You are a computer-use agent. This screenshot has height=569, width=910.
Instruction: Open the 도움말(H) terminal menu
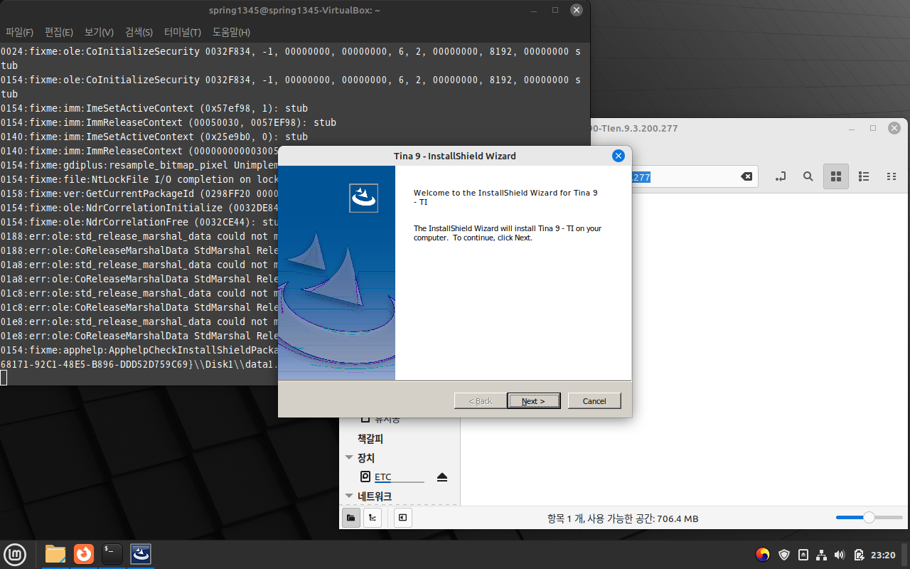[231, 32]
